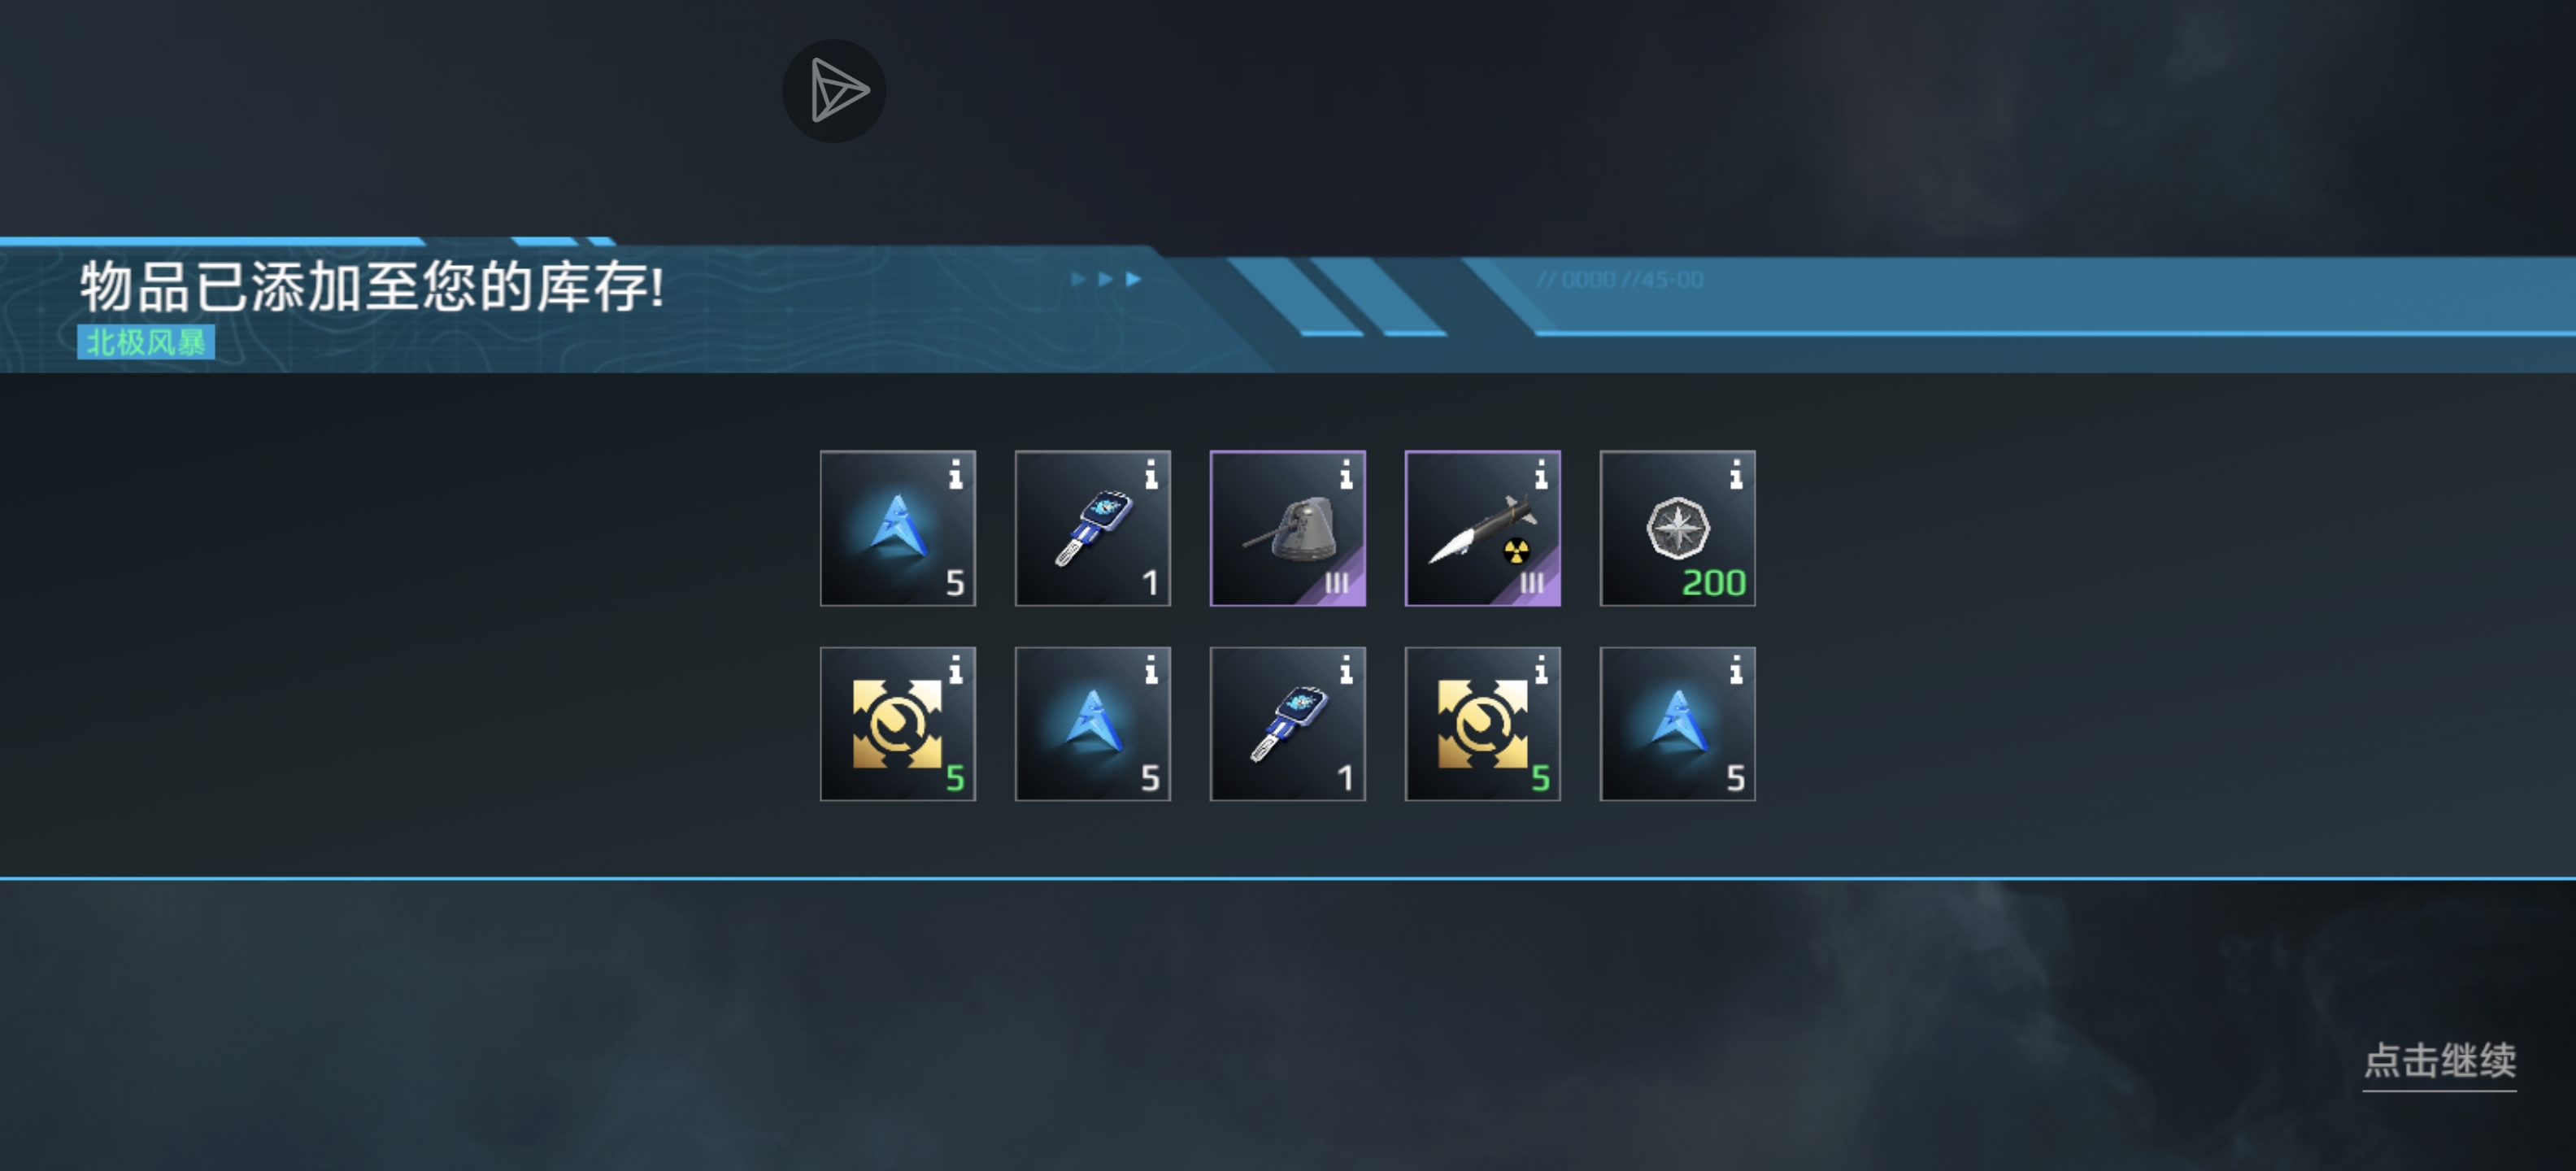Image resolution: width=2576 pixels, height=1171 pixels.
Task: Click the paper plane send icon
Action: click(x=834, y=91)
